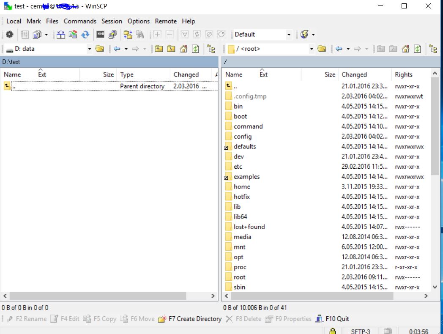Open the Session menu
The width and height of the screenshot is (443, 334).
pyautogui.click(x=112, y=21)
